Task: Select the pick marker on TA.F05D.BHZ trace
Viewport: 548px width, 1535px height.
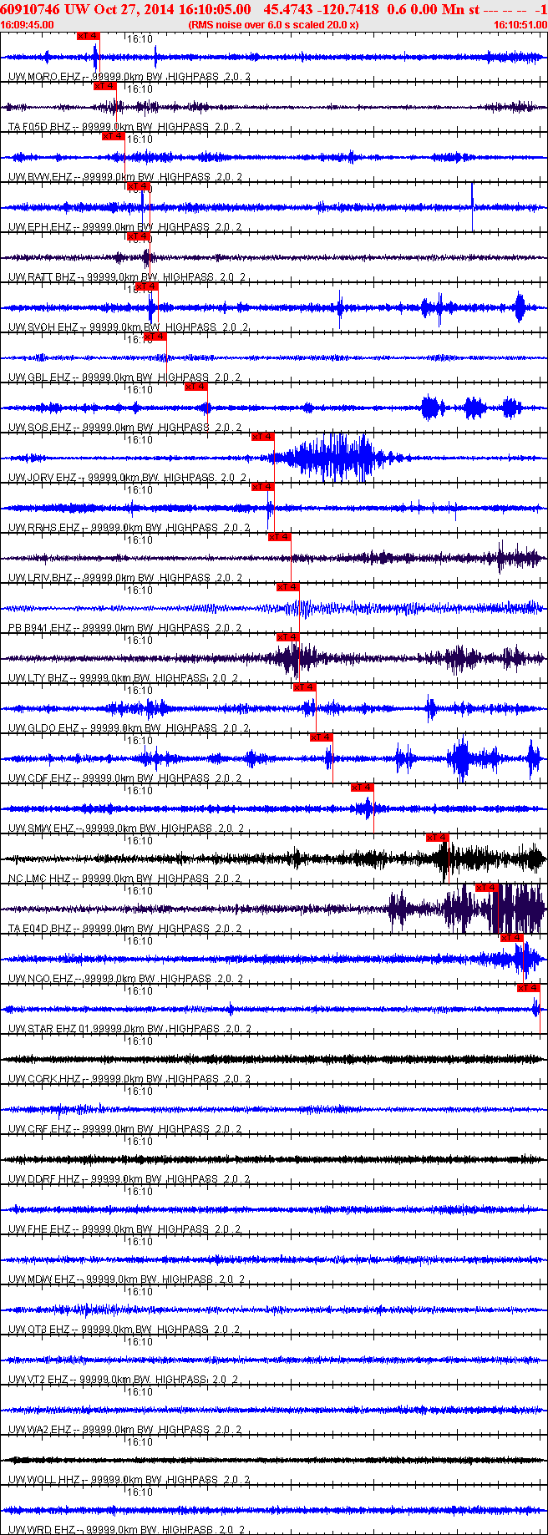Action: click(x=104, y=86)
